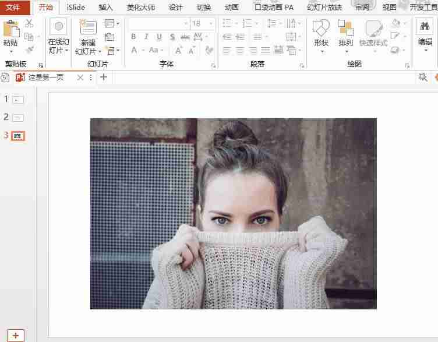Open the 形状 shapes gallery
Viewport: 438px width, 342px height.
321,36
